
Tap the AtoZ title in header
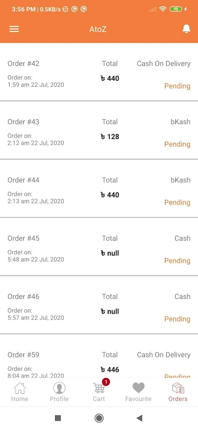pyautogui.click(x=98, y=29)
